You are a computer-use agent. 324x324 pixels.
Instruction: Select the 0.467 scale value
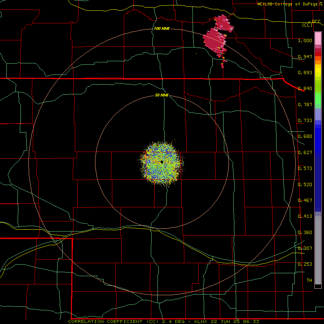tap(305, 201)
